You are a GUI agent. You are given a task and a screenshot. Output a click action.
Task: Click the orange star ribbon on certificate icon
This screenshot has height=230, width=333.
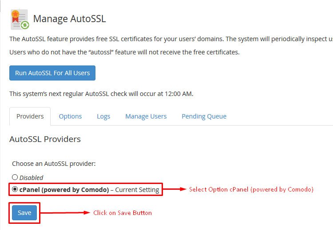15,16
